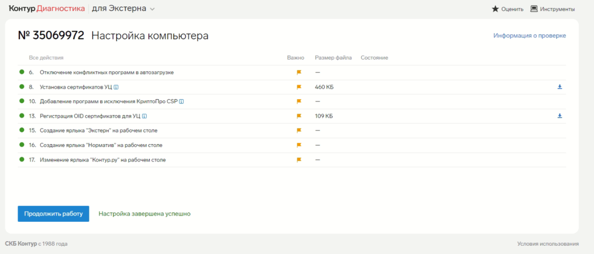Click green status dot of row 15
The width and height of the screenshot is (594, 254).
(22, 130)
